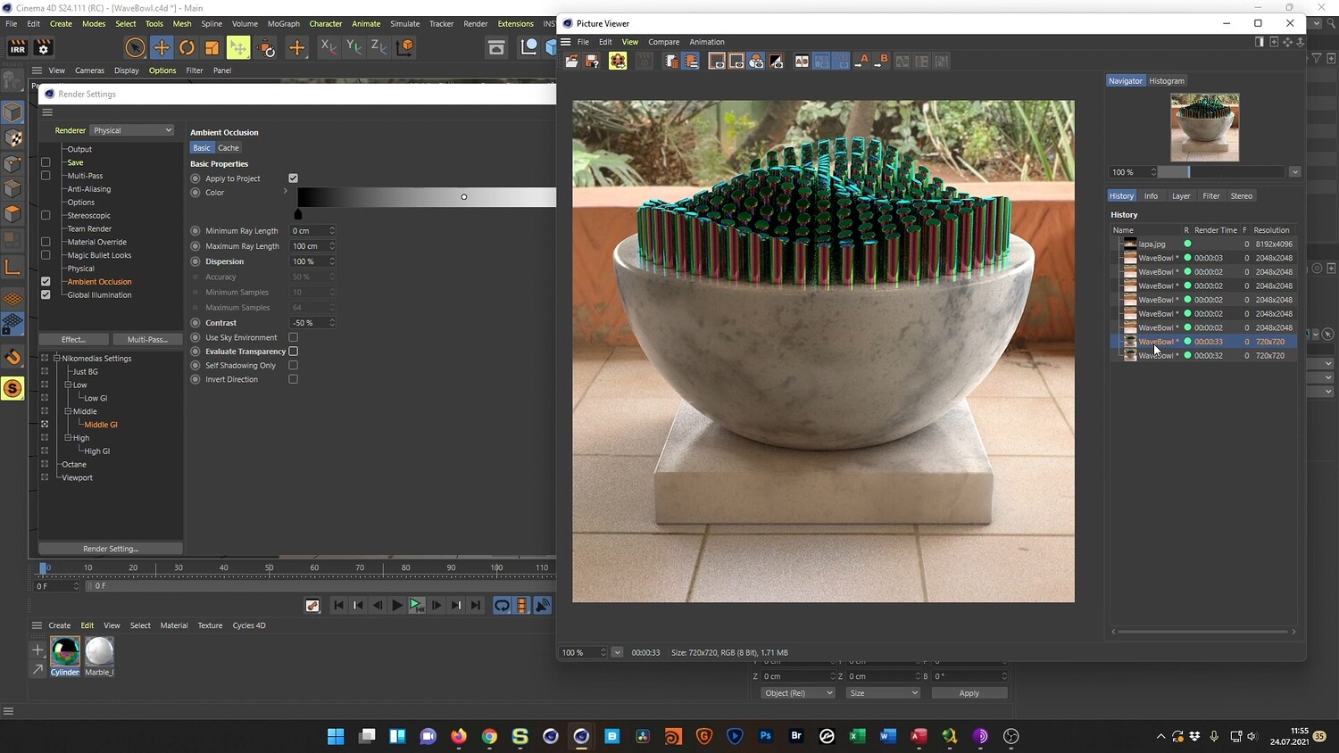Image resolution: width=1339 pixels, height=753 pixels.
Task: Toggle X-axis lock icon
Action: (329, 47)
